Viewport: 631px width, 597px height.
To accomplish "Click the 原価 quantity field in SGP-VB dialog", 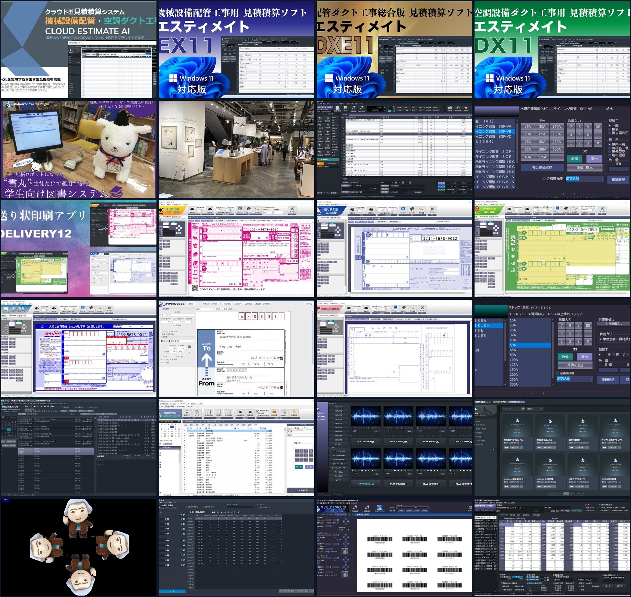I will tap(618, 169).
